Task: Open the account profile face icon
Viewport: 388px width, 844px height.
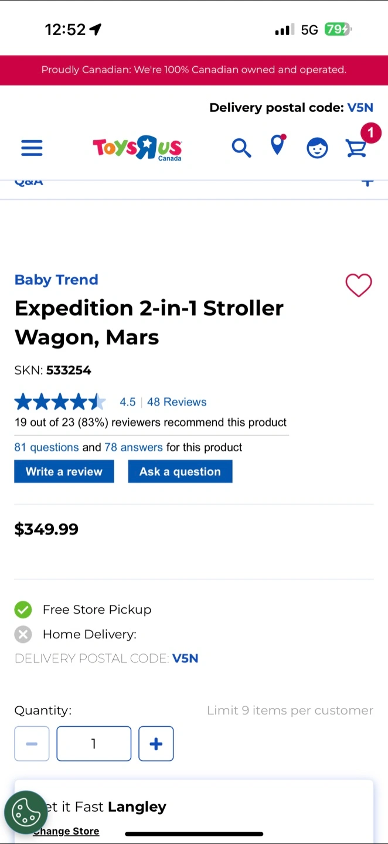Action: (x=317, y=148)
